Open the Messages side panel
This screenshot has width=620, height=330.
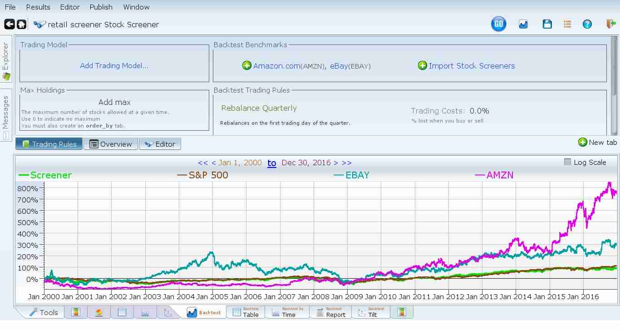pyautogui.click(x=6, y=115)
